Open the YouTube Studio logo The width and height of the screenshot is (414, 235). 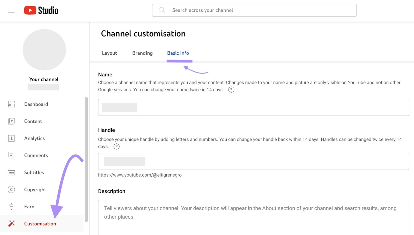41,10
